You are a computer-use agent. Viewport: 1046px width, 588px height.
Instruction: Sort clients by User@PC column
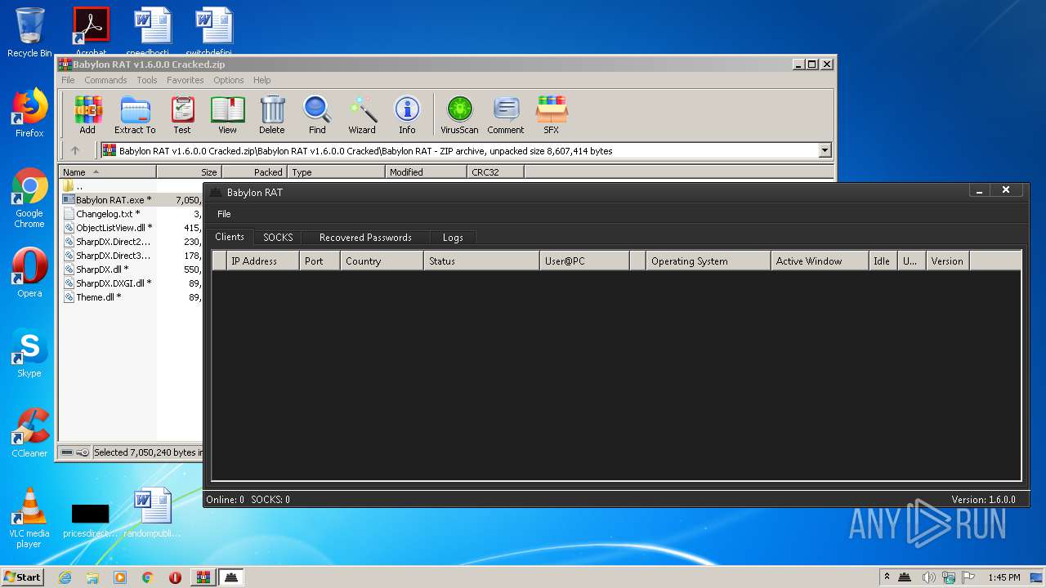coord(584,261)
